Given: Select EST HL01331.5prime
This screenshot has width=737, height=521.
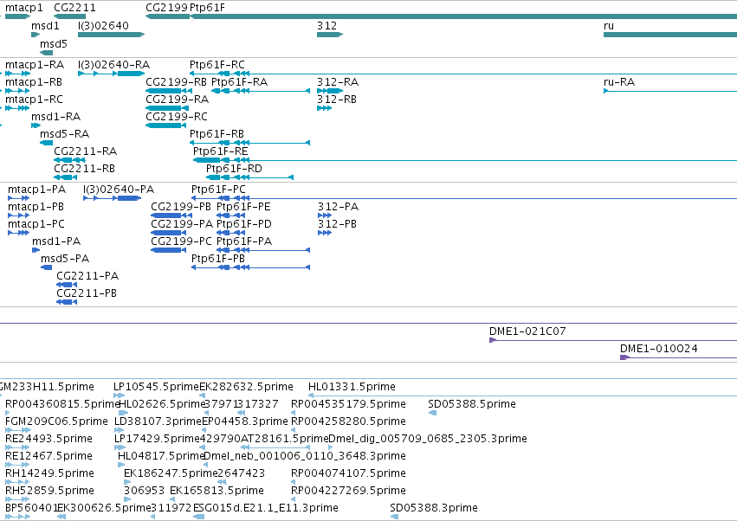Looking at the screenshot, I should coord(352,387).
